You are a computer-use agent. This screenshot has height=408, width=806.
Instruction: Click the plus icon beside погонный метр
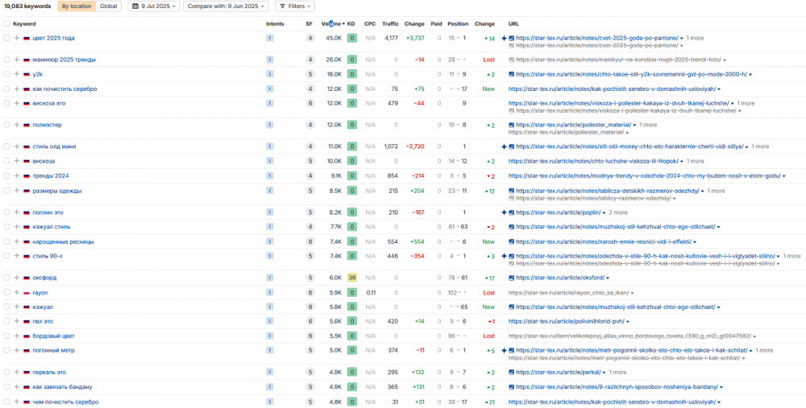point(16,351)
